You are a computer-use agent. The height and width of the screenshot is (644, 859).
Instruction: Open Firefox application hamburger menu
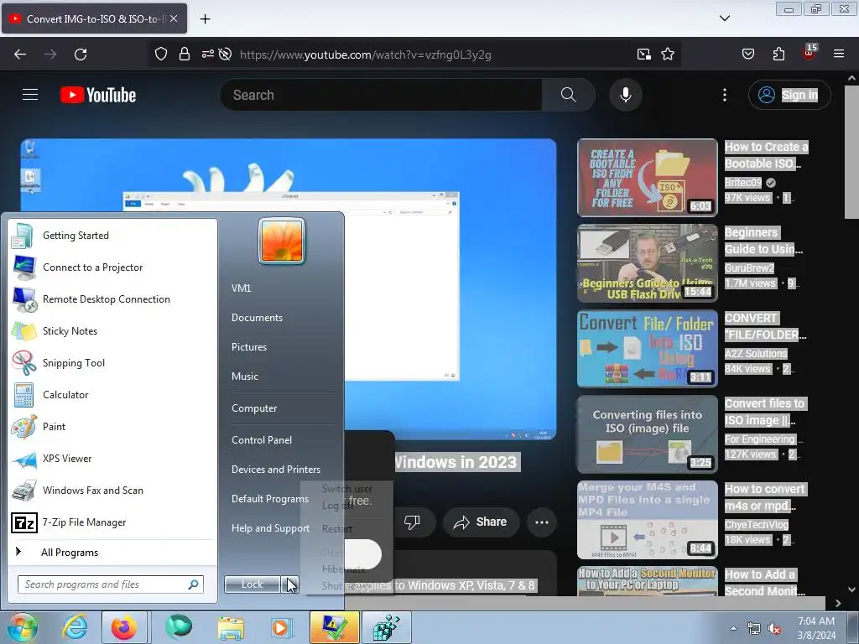(839, 55)
